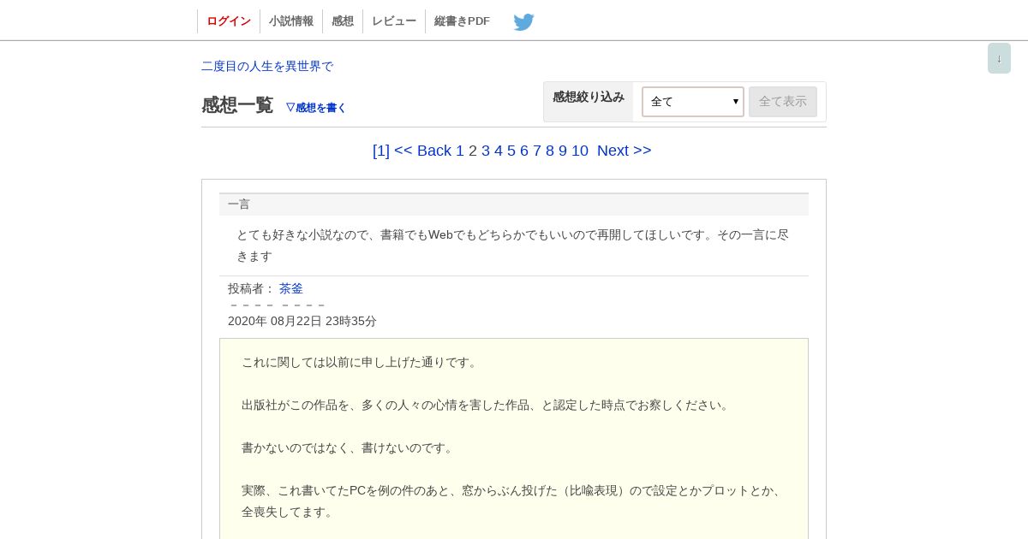
Task: Open the 感想 menu item
Action: [343, 21]
